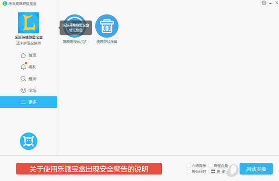Click the 启动宝盒 button
The image size is (279, 181).
256,169
